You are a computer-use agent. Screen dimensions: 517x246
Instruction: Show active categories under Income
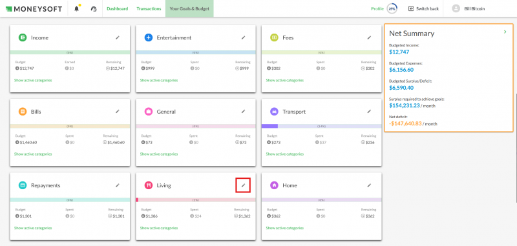[33, 80]
